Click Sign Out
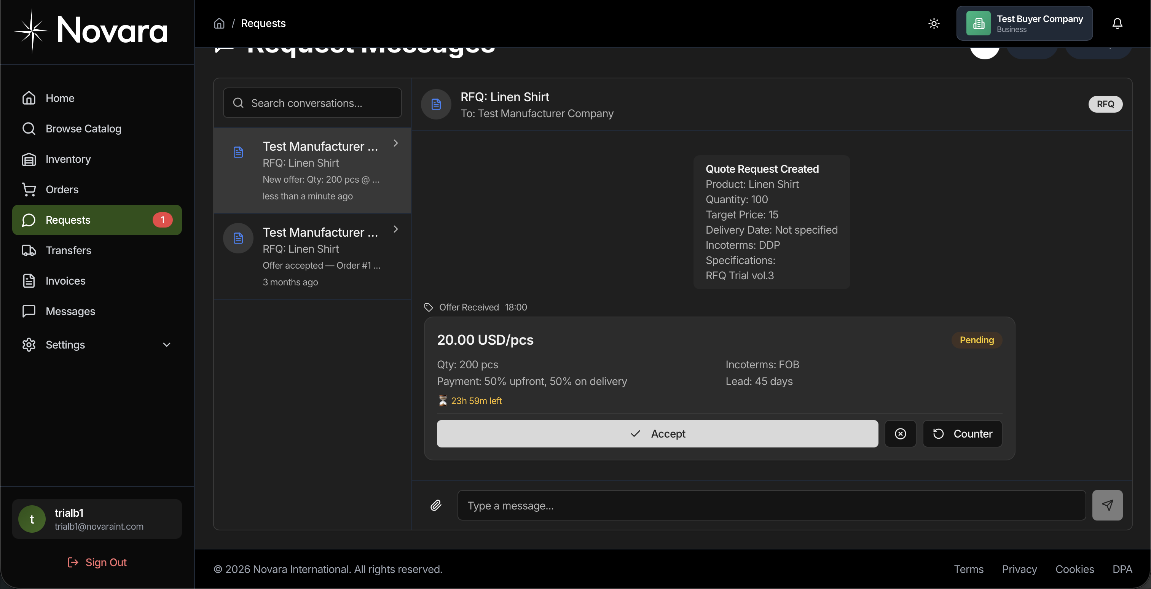Image resolution: width=1151 pixels, height=589 pixels. pos(97,562)
